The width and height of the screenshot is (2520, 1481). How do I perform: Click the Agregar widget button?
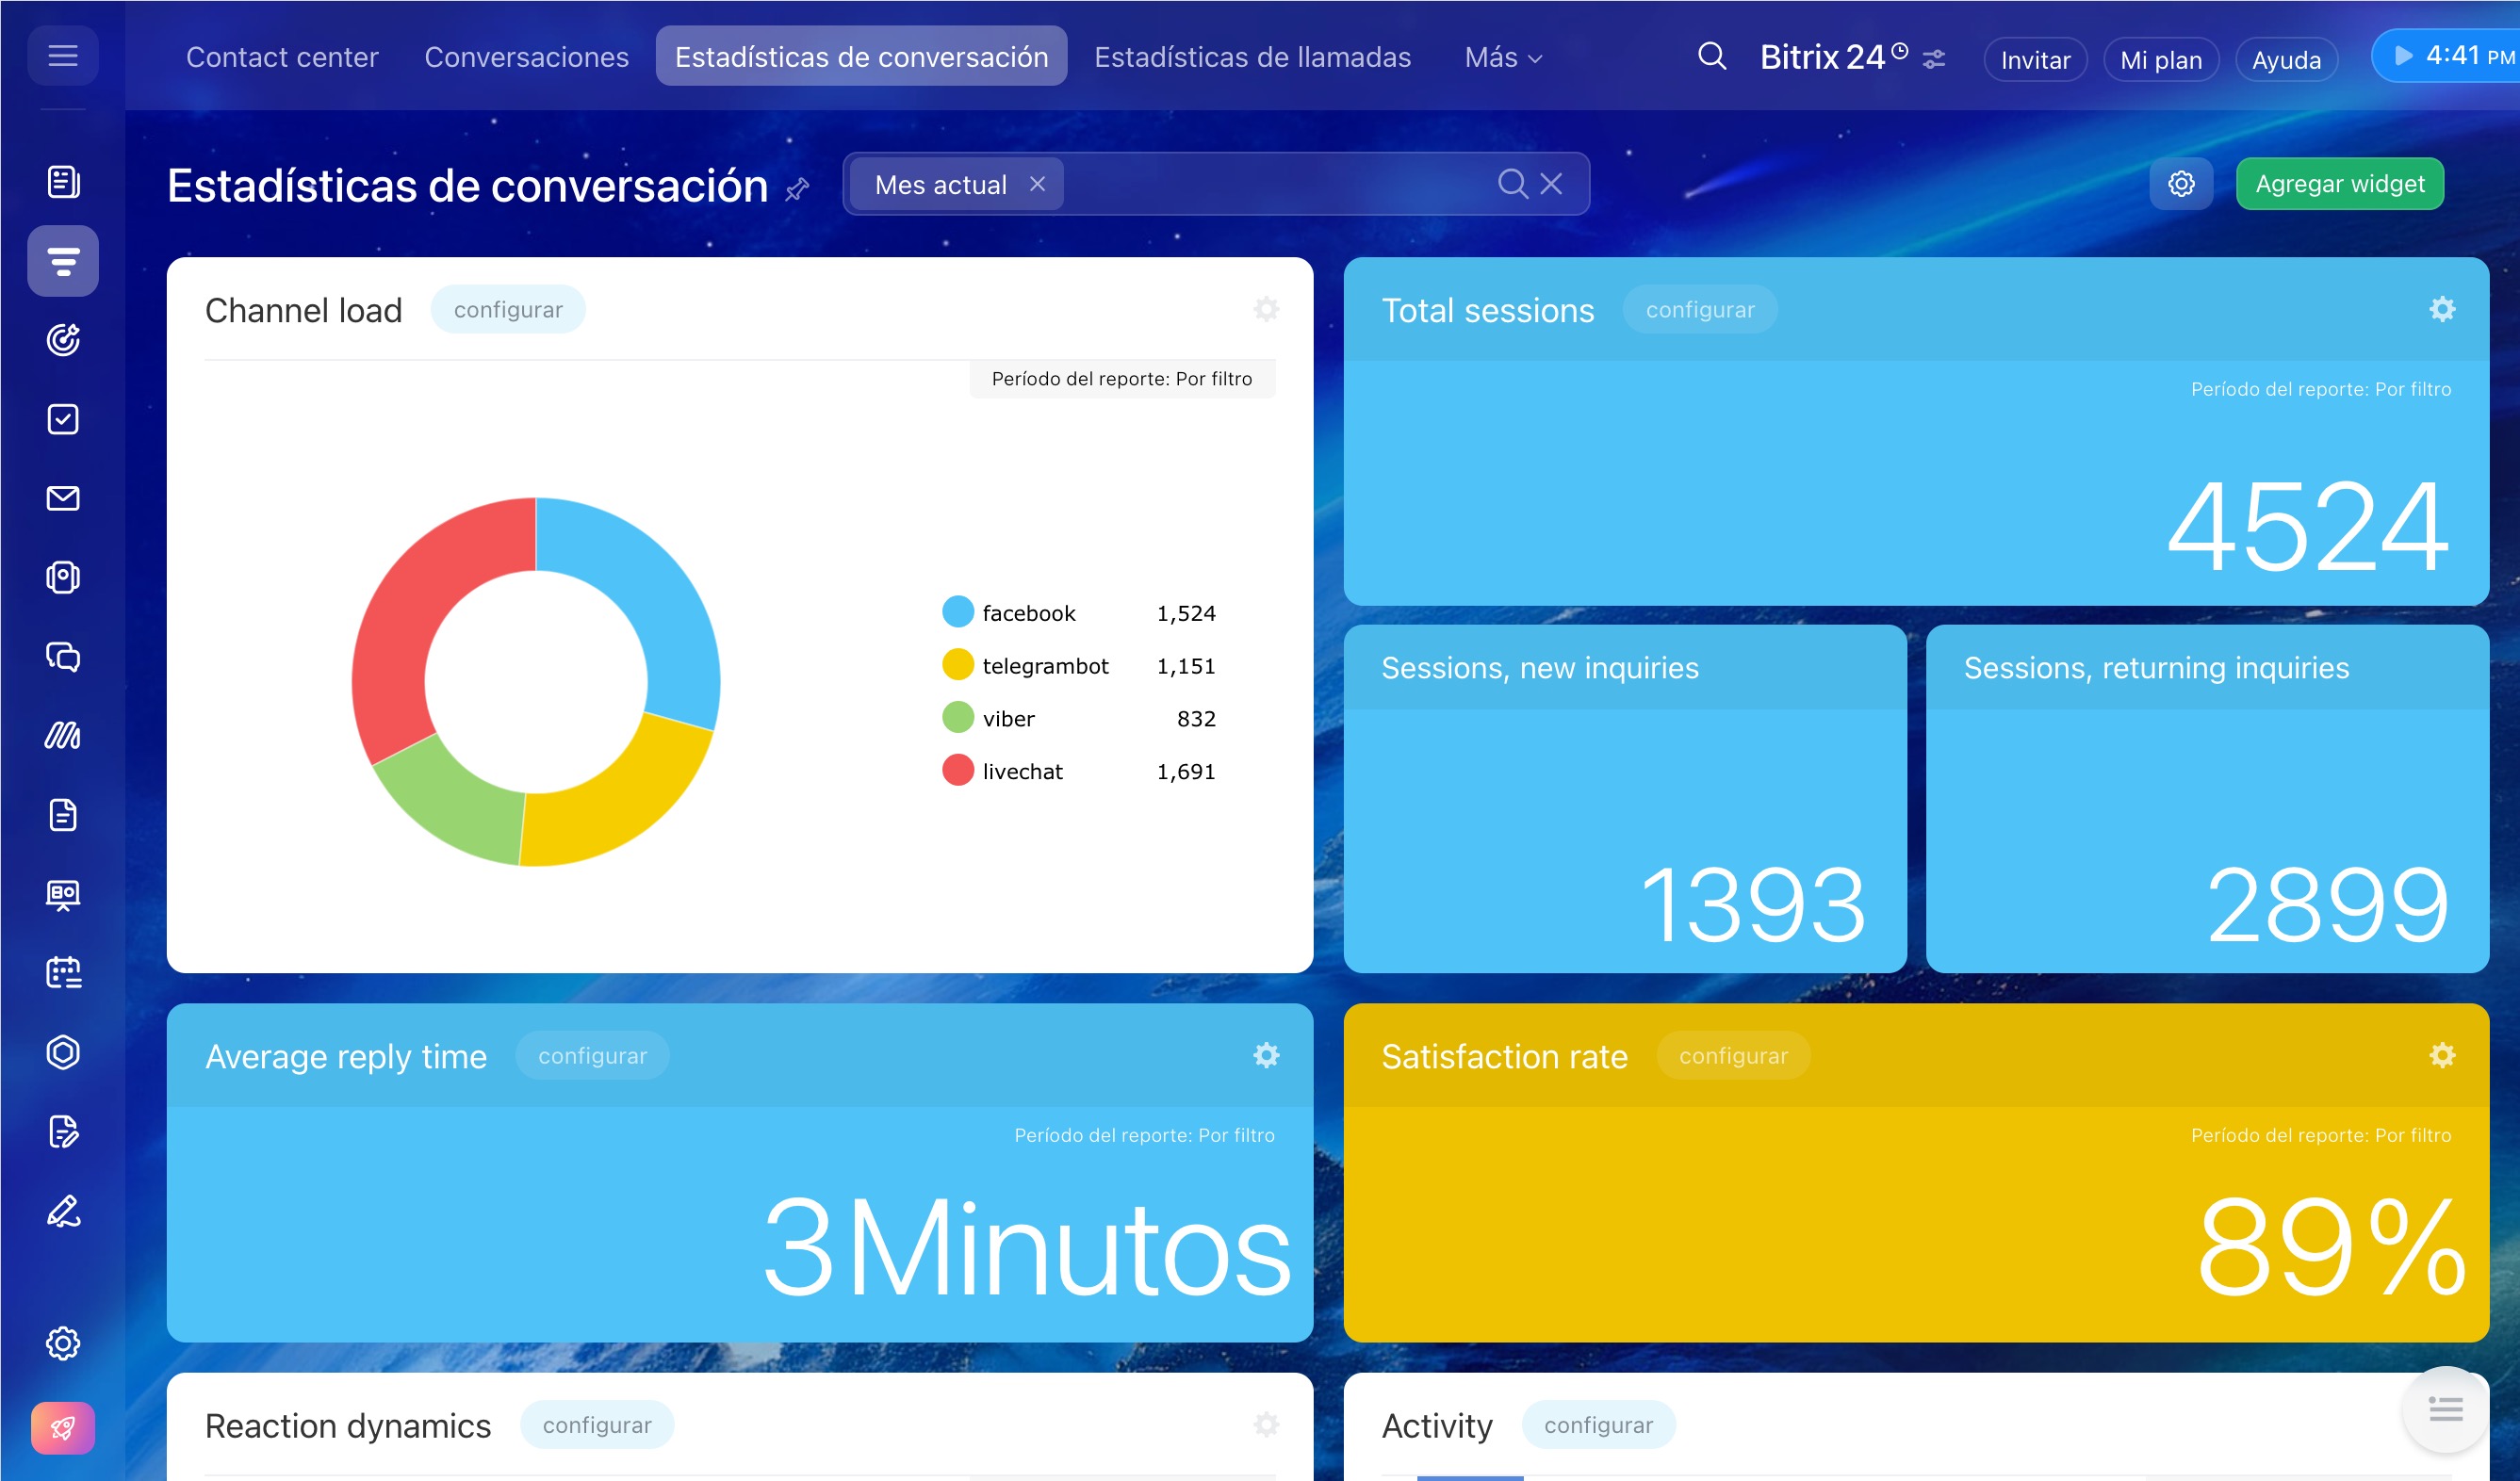2339,184
